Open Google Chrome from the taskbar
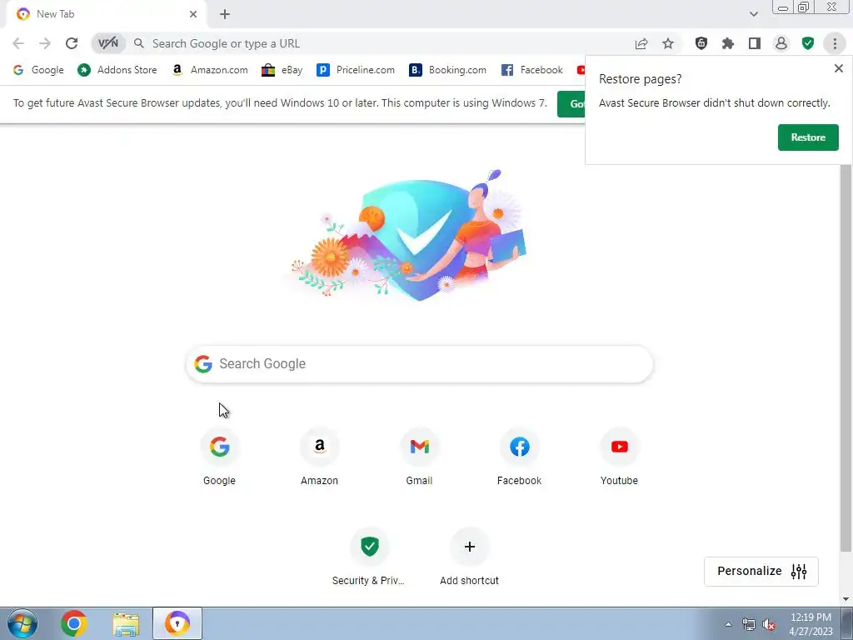853x640 pixels. pos(74,623)
